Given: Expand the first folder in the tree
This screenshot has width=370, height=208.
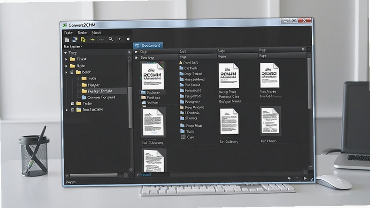Looking at the screenshot, I should [66, 59].
